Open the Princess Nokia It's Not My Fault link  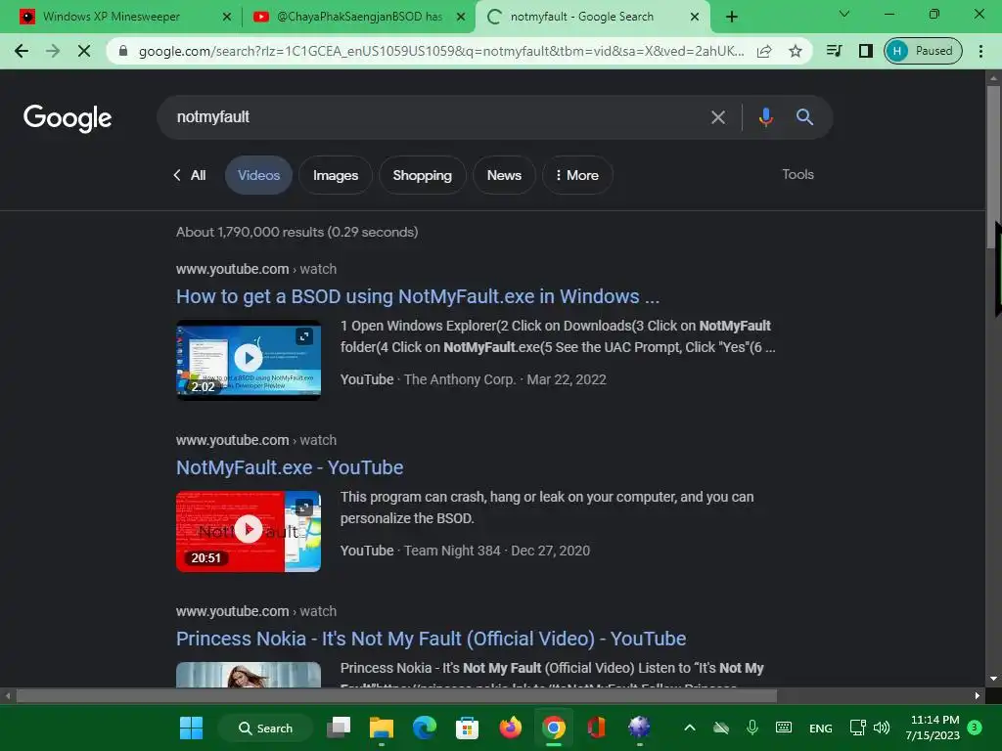(x=431, y=639)
